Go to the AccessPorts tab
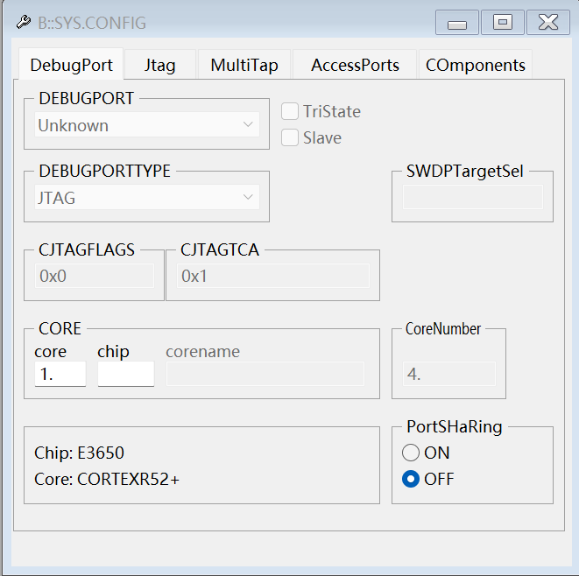 (x=355, y=65)
